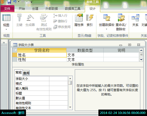The height and width of the screenshot is (116, 147).
Task: Open the 索引 indexes icon
Action: point(90,18)
